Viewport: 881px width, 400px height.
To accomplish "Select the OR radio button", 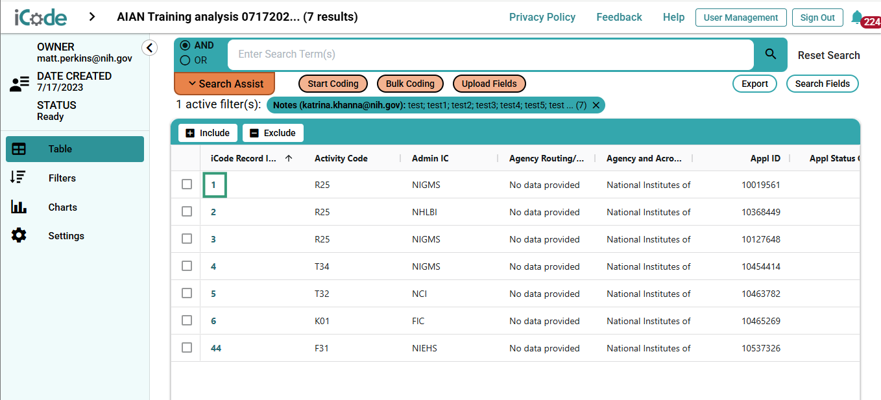I will [185, 60].
